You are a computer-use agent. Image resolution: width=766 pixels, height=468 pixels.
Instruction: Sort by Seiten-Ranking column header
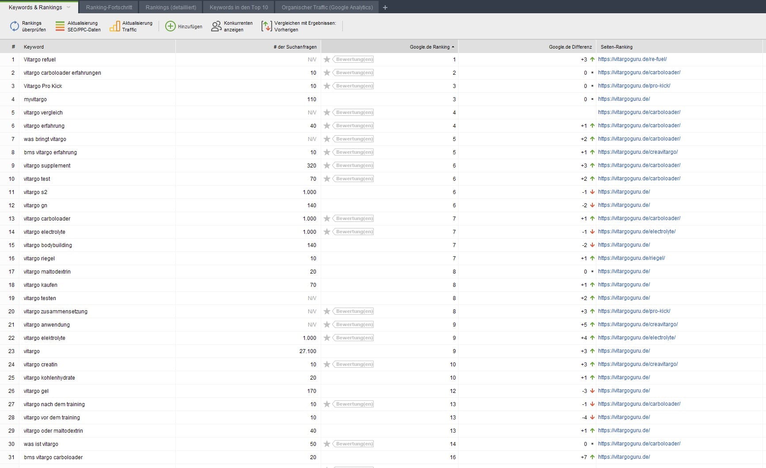679,47
